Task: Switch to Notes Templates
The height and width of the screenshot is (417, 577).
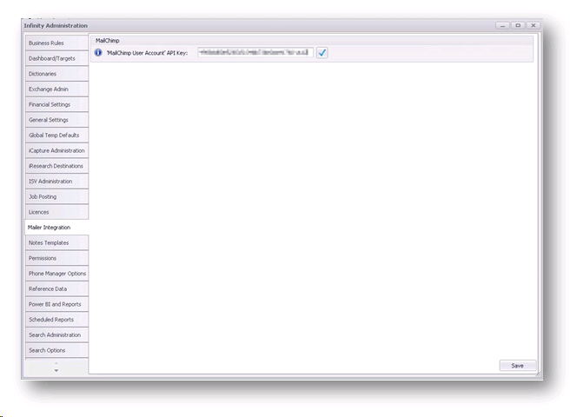Action: [56, 242]
